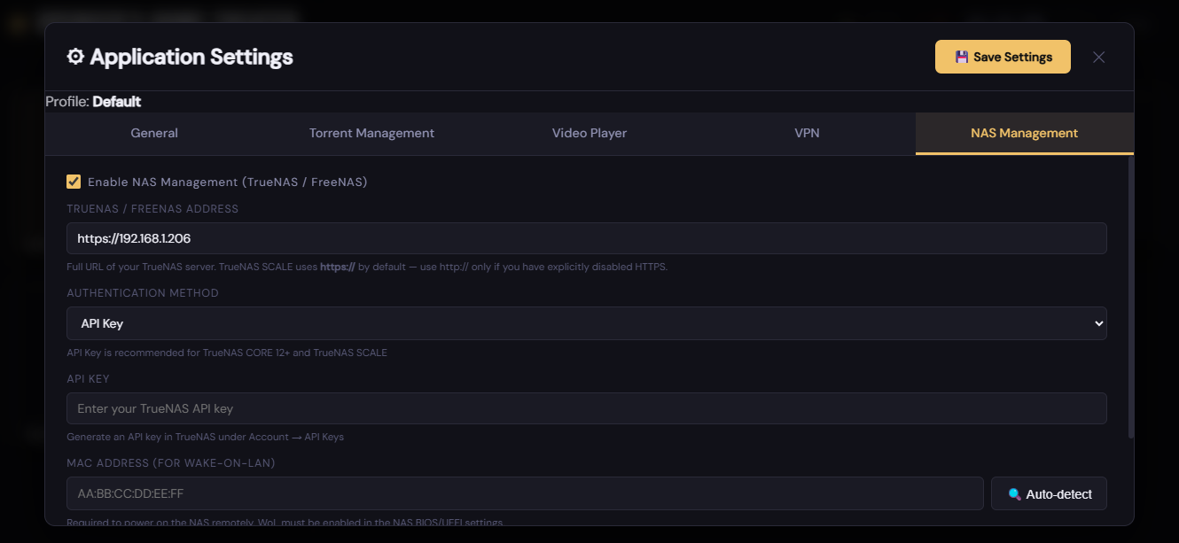Screen dimensions: 1179x543
Task: Click the magnifying glass icon on Auto-detect
Action: [x=1016, y=493]
